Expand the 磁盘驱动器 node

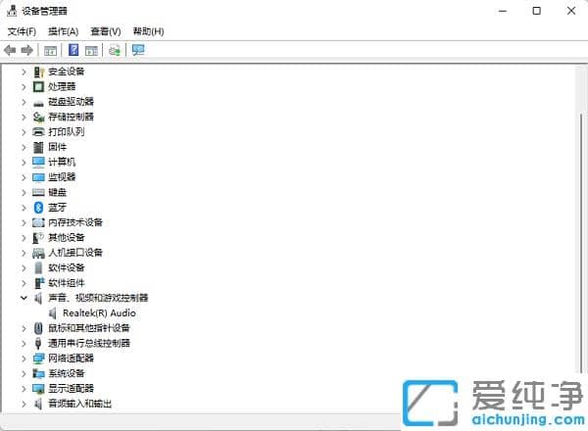tap(24, 102)
